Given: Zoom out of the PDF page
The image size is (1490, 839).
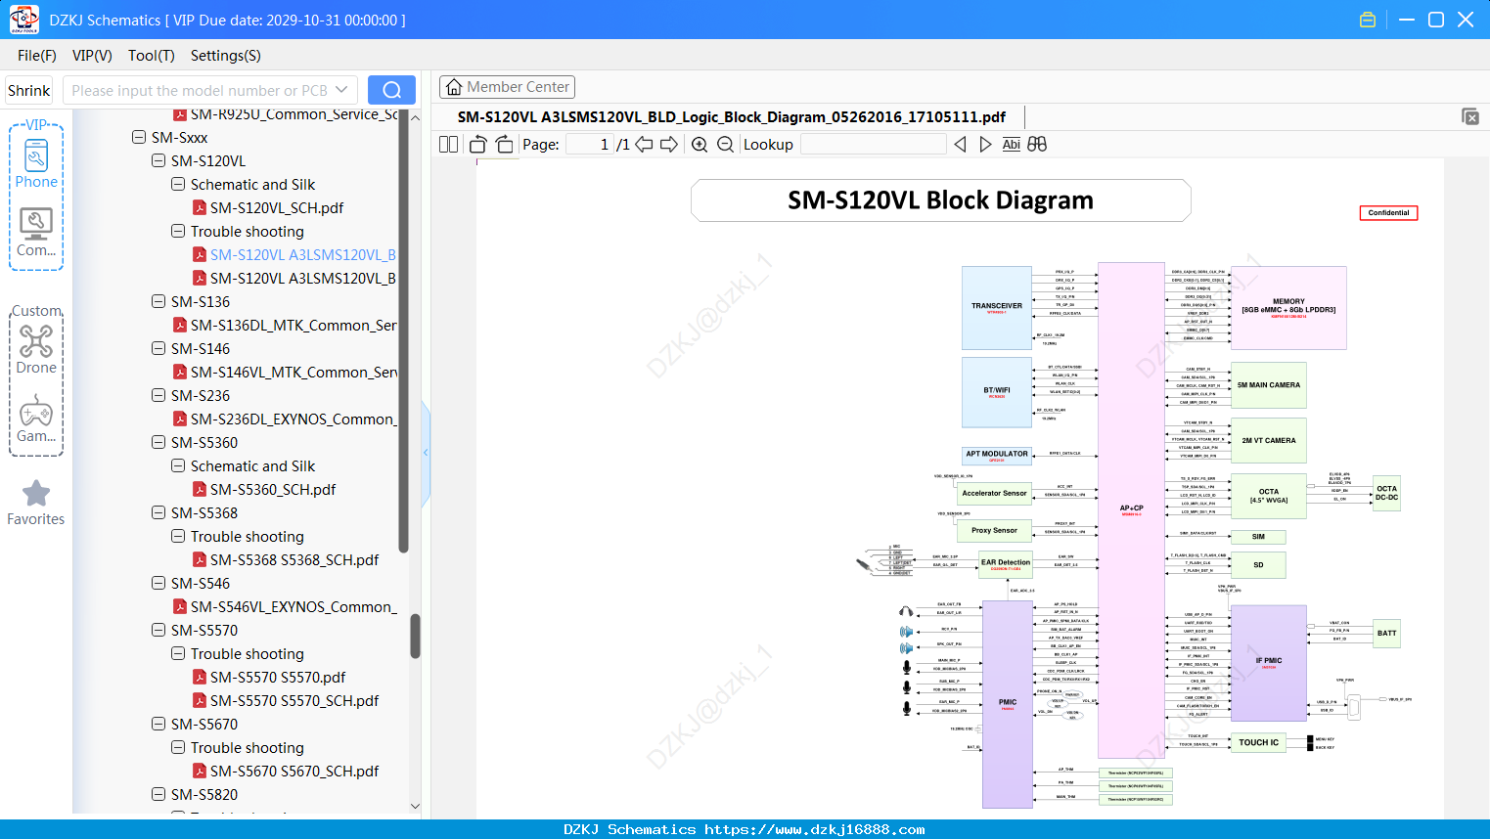Looking at the screenshot, I should coord(725,145).
